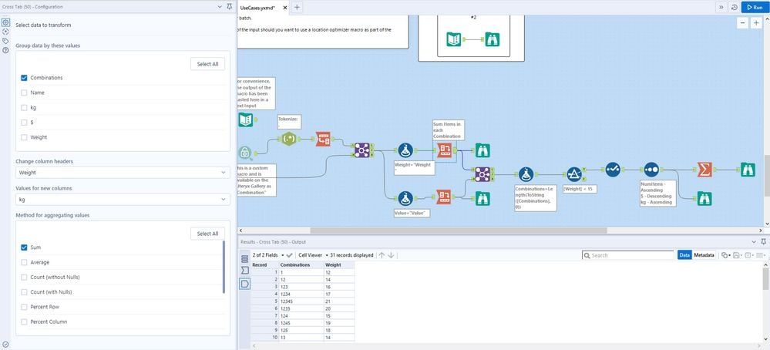Image resolution: width=770 pixels, height=350 pixels.
Task: Select the Browse tool after the Summarize tool
Action: [748, 170]
